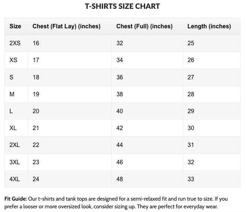246x212 pixels.
Task: Click the T-SHIRTS SIZE CHART title
Action: click(x=122, y=6)
